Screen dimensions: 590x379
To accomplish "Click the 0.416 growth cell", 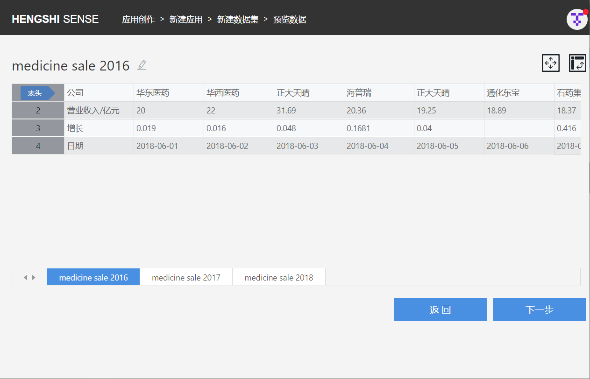I will [x=567, y=128].
